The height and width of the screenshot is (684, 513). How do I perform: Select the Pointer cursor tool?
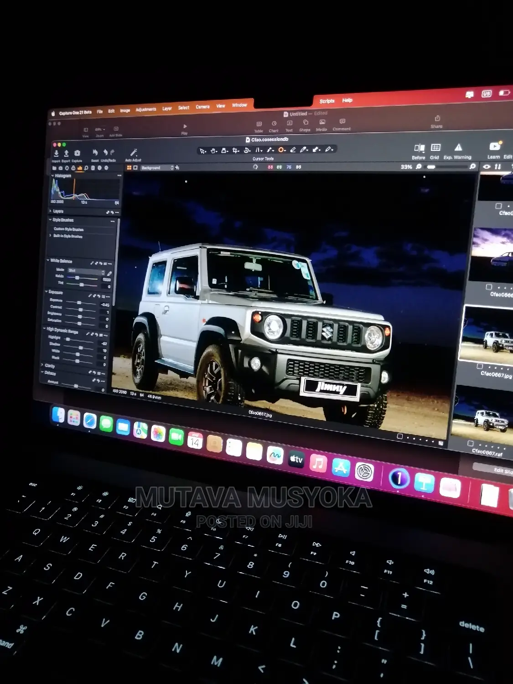[x=203, y=151]
